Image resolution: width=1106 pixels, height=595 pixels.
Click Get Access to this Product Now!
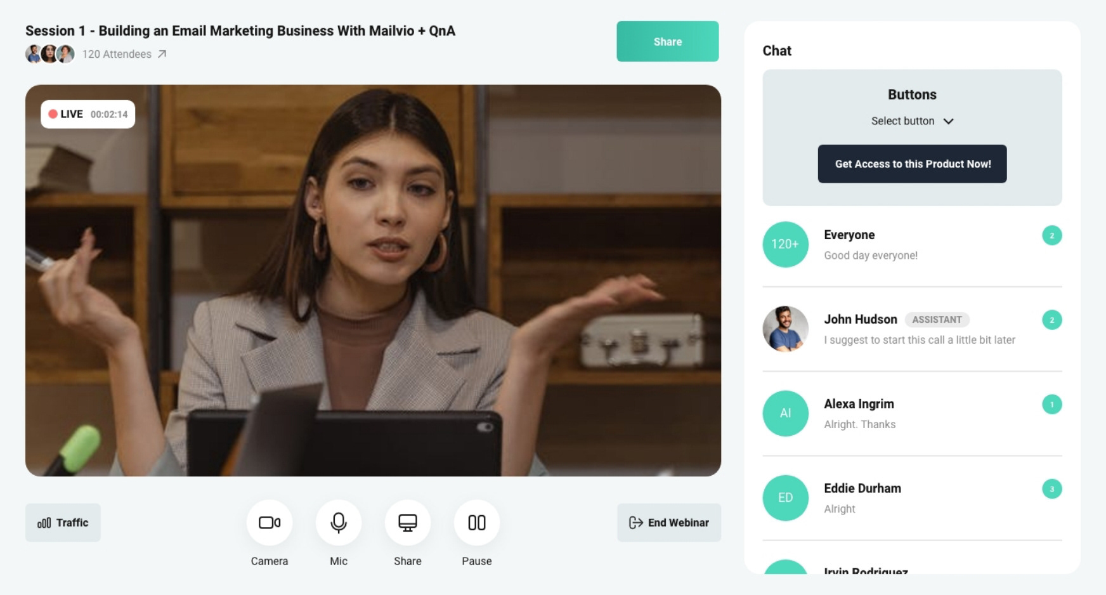coord(912,164)
